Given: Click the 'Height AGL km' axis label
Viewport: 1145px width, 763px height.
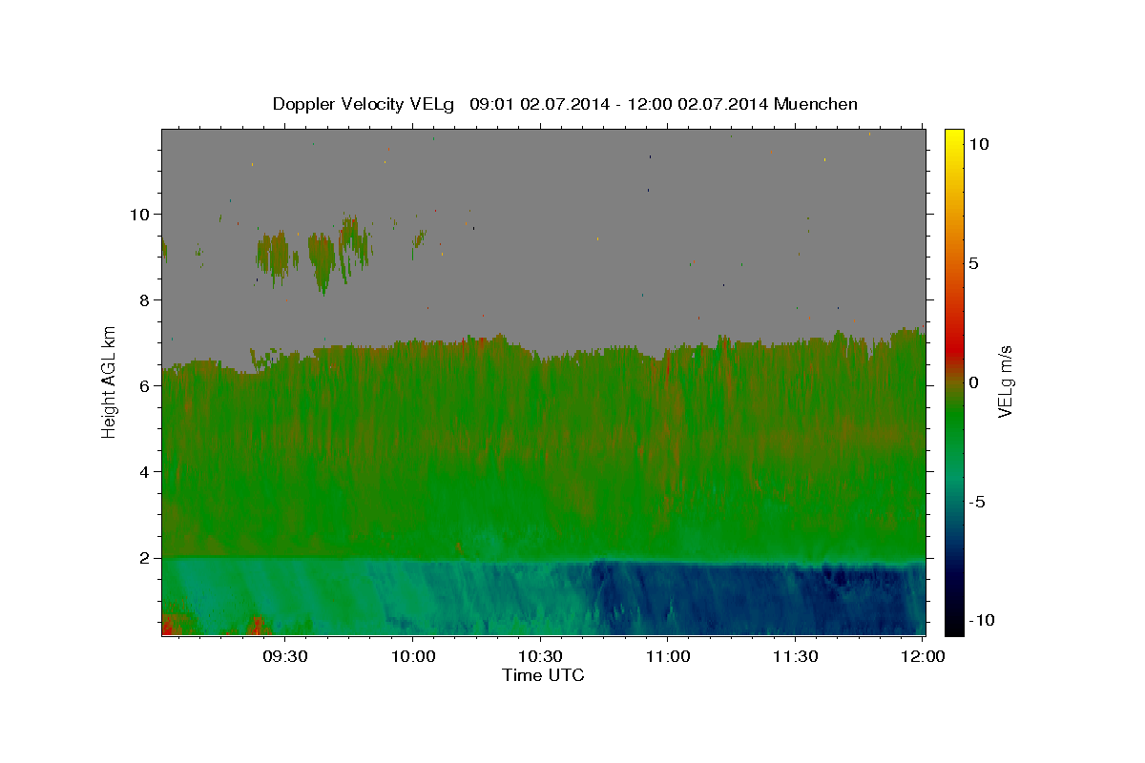Looking at the screenshot, I should tap(110, 381).
